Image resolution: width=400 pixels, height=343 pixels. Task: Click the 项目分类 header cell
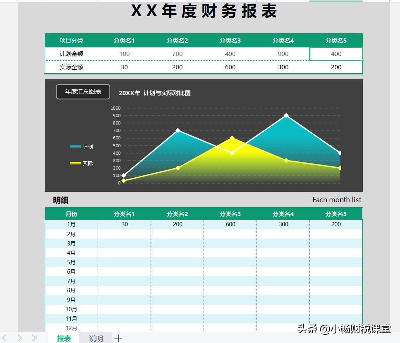click(71, 40)
